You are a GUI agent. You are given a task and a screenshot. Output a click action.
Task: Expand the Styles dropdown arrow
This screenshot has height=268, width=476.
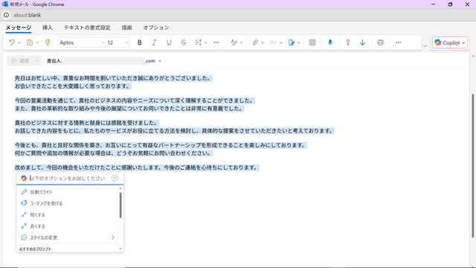coord(241,42)
